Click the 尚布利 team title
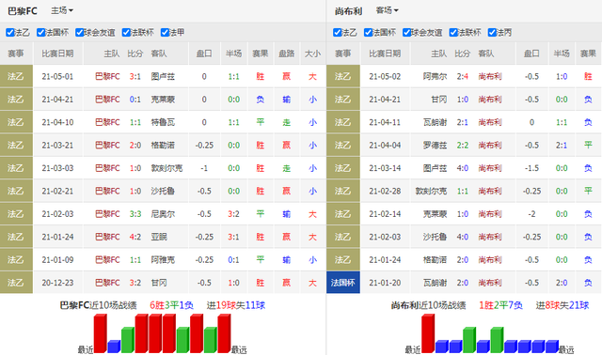The height and width of the screenshot is (355, 602). [348, 11]
